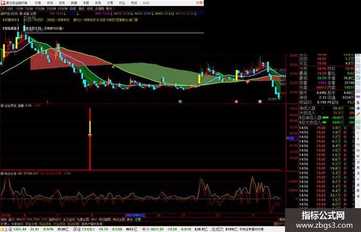
Task: Select the 周线 period tab
Action: [x=81, y=8]
